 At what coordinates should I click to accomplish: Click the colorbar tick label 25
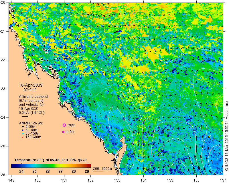click(x=34, y=172)
